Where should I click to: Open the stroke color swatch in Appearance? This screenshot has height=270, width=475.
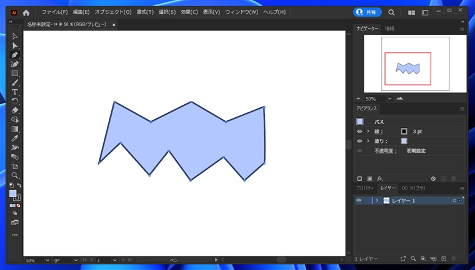coord(404,132)
